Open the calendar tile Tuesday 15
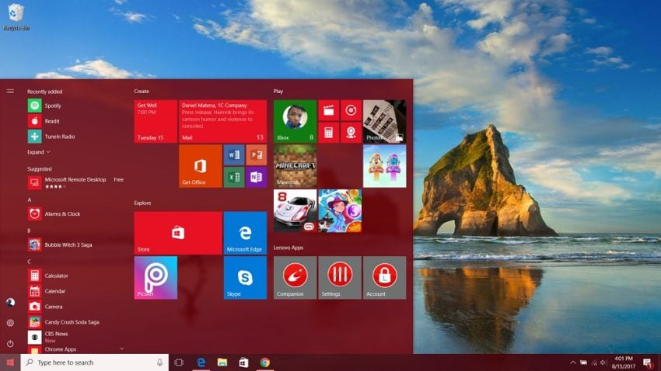661x371 pixels. pos(156,122)
